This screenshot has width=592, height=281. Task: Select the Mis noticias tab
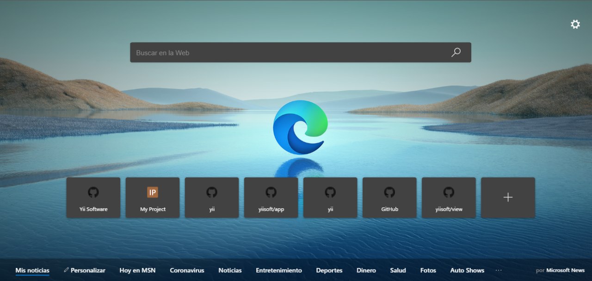coord(32,270)
